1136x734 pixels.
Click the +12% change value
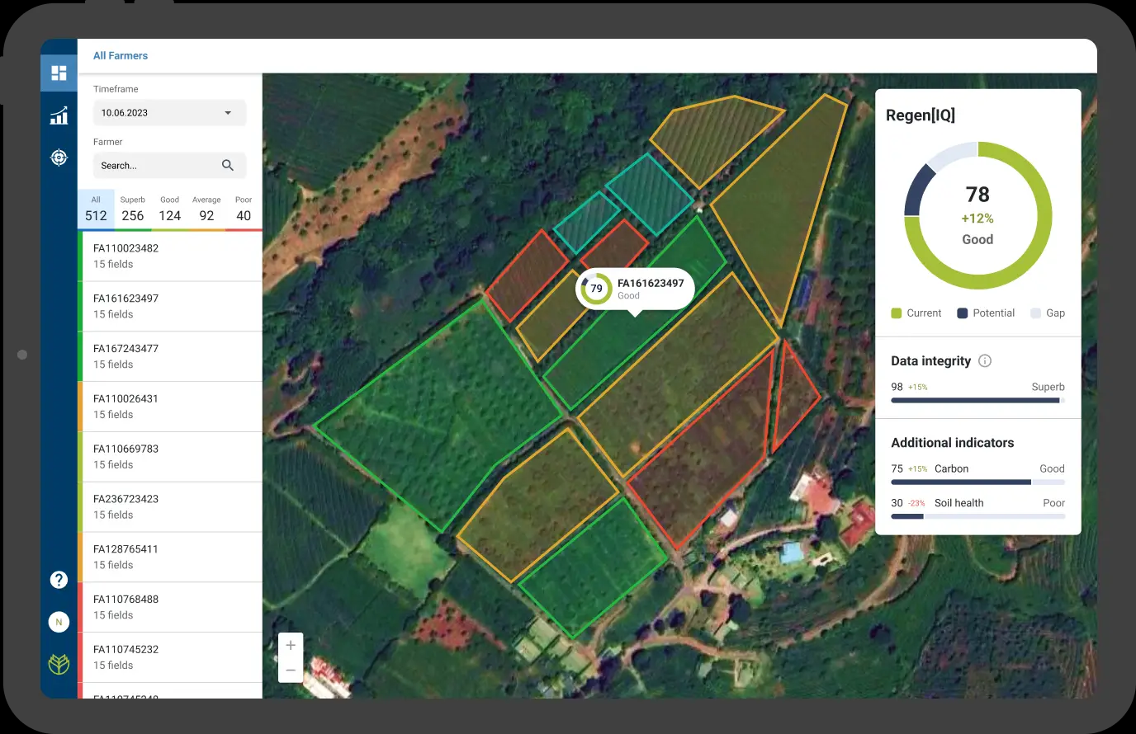[x=977, y=219]
